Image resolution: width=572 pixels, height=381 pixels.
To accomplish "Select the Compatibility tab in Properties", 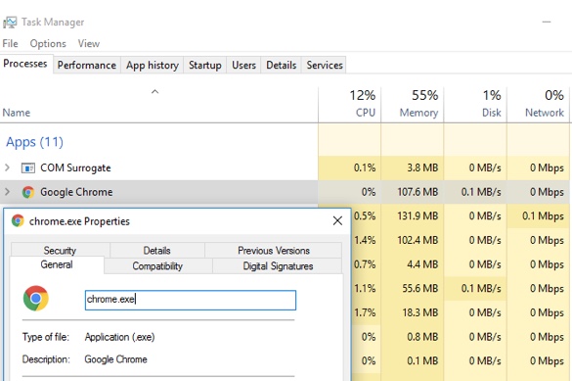I will click(x=157, y=266).
